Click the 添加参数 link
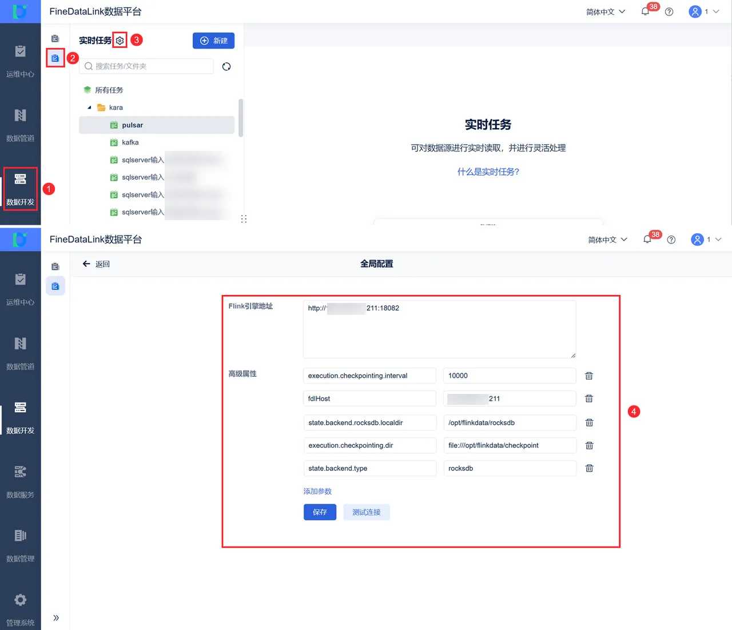 tap(317, 491)
